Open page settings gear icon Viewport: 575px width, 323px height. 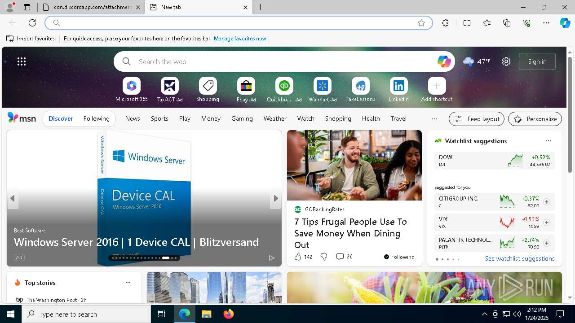tap(506, 61)
